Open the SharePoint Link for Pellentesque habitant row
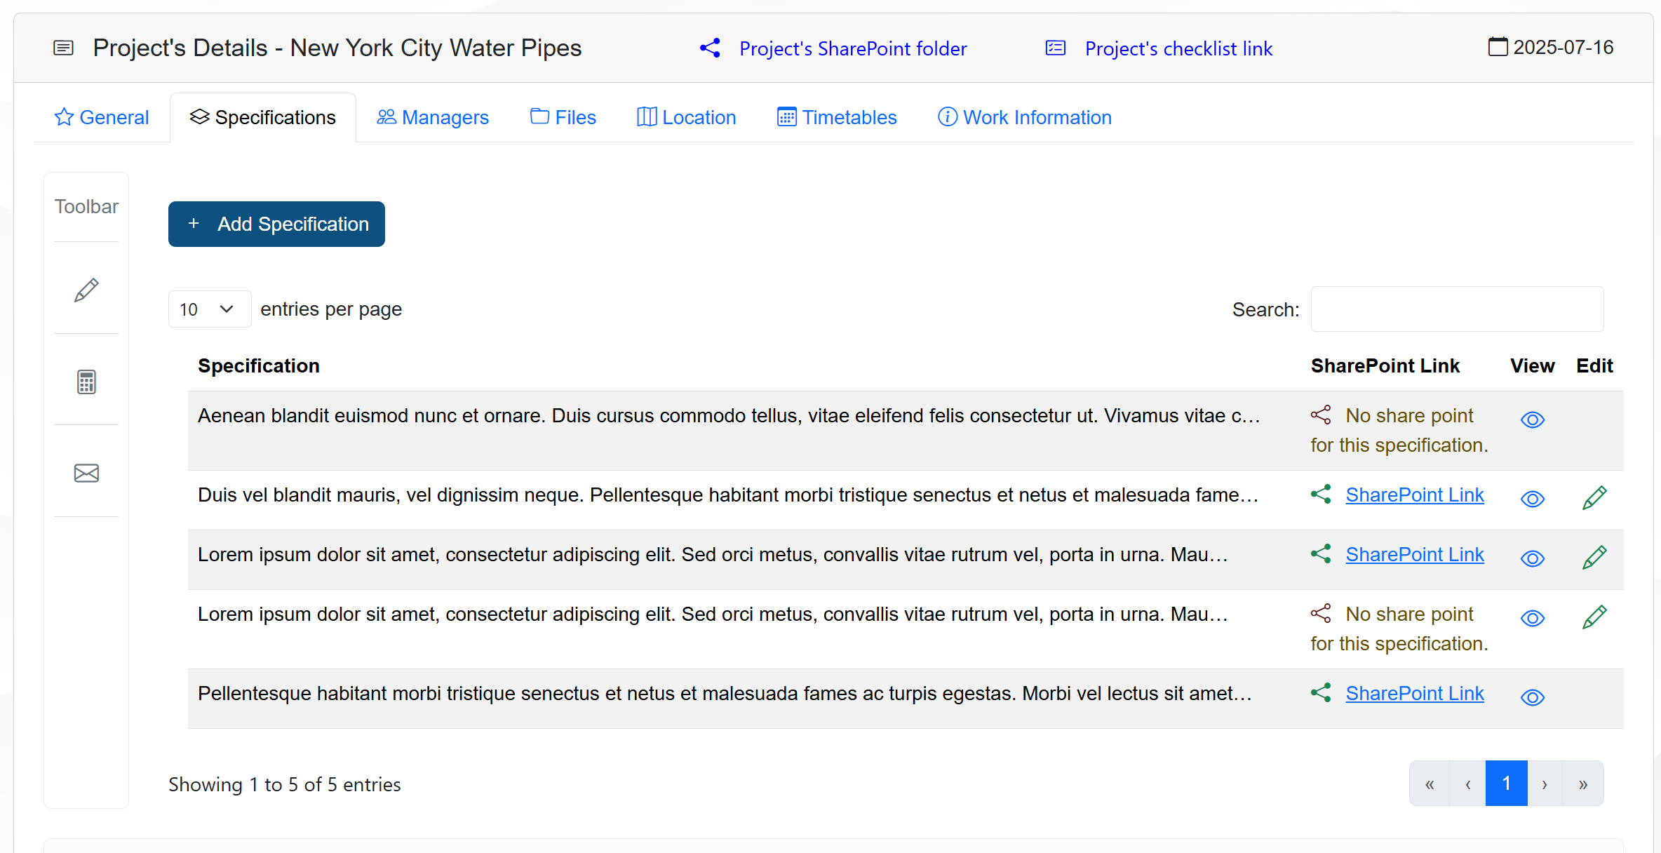Viewport: 1661px width, 853px height. 1415,693
